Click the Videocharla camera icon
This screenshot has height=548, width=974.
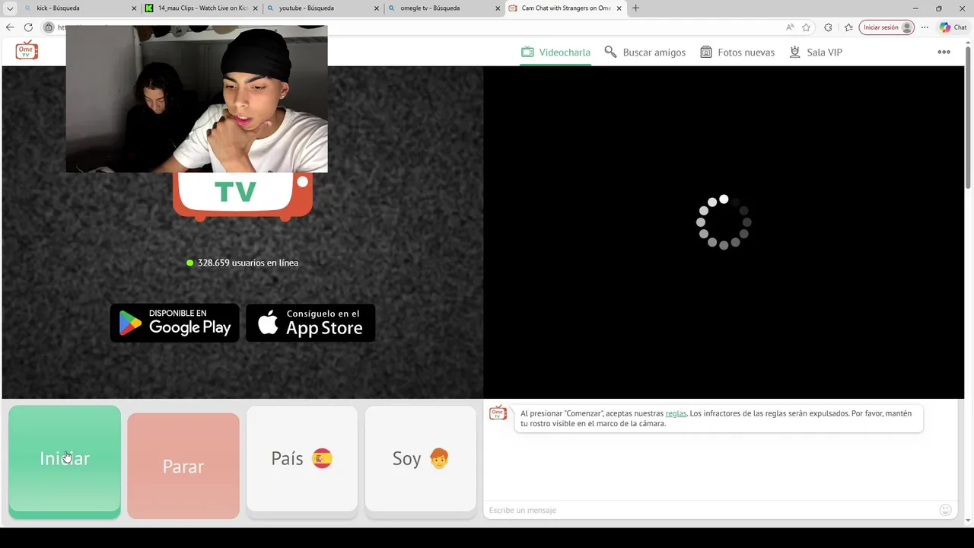(x=527, y=53)
